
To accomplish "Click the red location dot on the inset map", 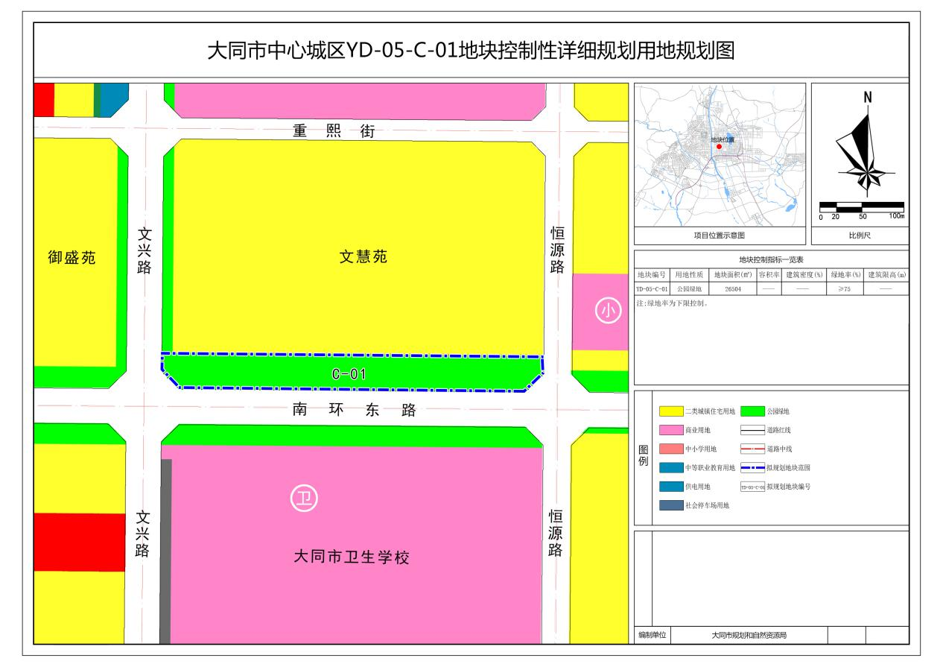I will [719, 147].
